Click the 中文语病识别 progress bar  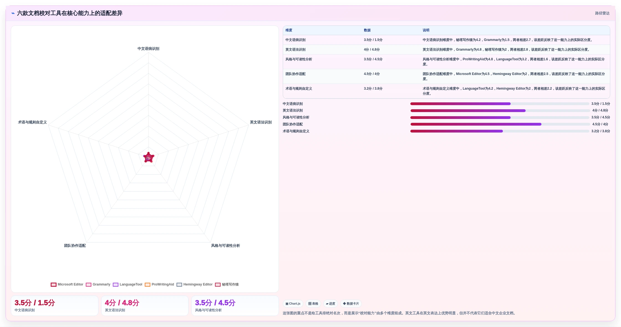500,104
